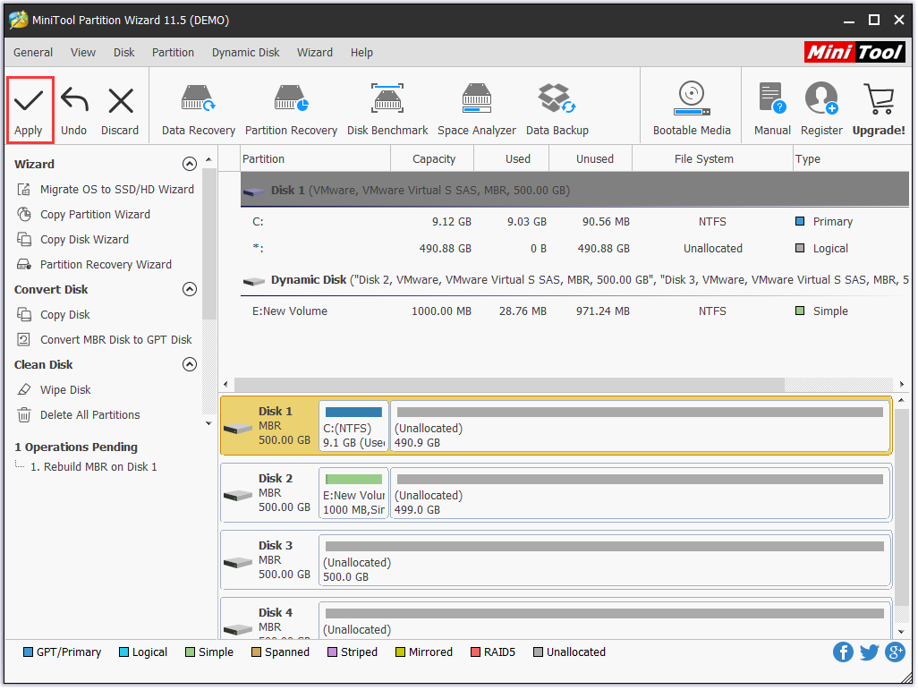Image resolution: width=918 pixels, height=690 pixels.
Task: Launch Data Recovery tool
Action: click(199, 110)
